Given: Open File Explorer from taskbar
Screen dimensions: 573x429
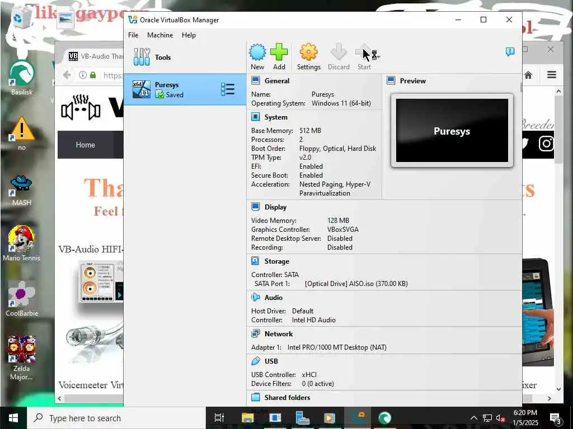Looking at the screenshot, I should [247, 418].
